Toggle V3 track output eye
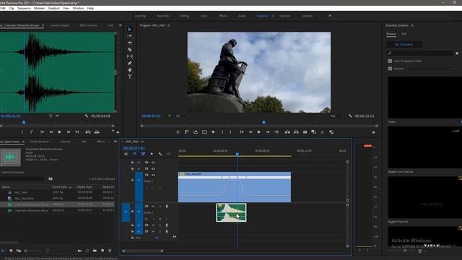This screenshot has width=462, height=260. (x=153, y=162)
